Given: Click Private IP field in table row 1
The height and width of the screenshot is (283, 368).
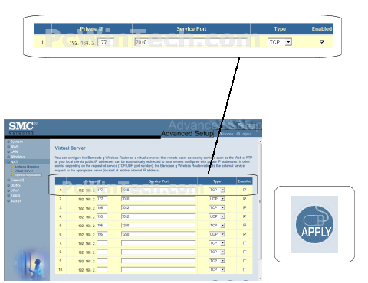Looking at the screenshot, I should pos(102,190).
